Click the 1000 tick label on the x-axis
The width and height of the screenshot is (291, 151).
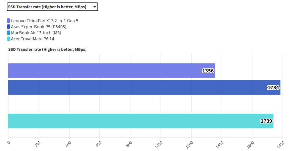coord(159,144)
